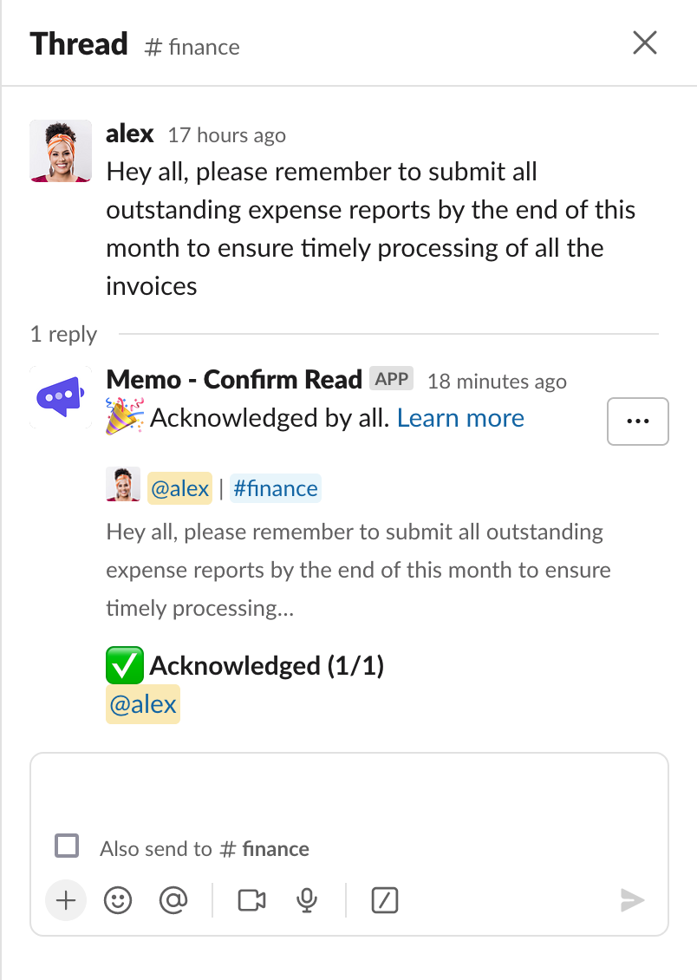Click @alex under Acknowledged list
Image resolution: width=697 pixels, height=980 pixels.
coord(142,704)
